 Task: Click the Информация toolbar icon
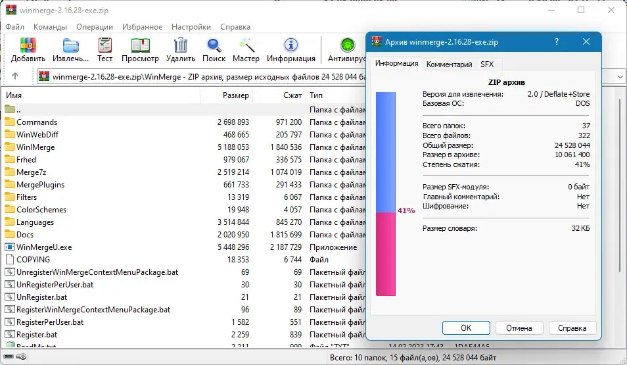coord(291,45)
